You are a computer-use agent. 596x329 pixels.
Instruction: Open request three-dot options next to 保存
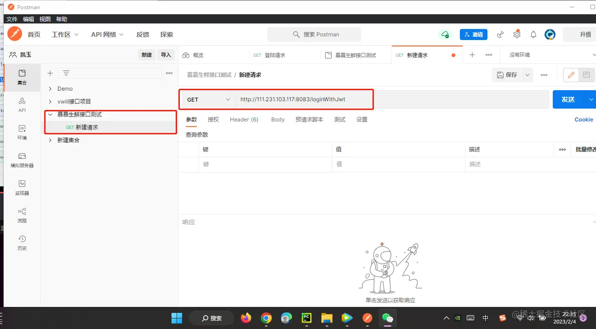pos(544,75)
